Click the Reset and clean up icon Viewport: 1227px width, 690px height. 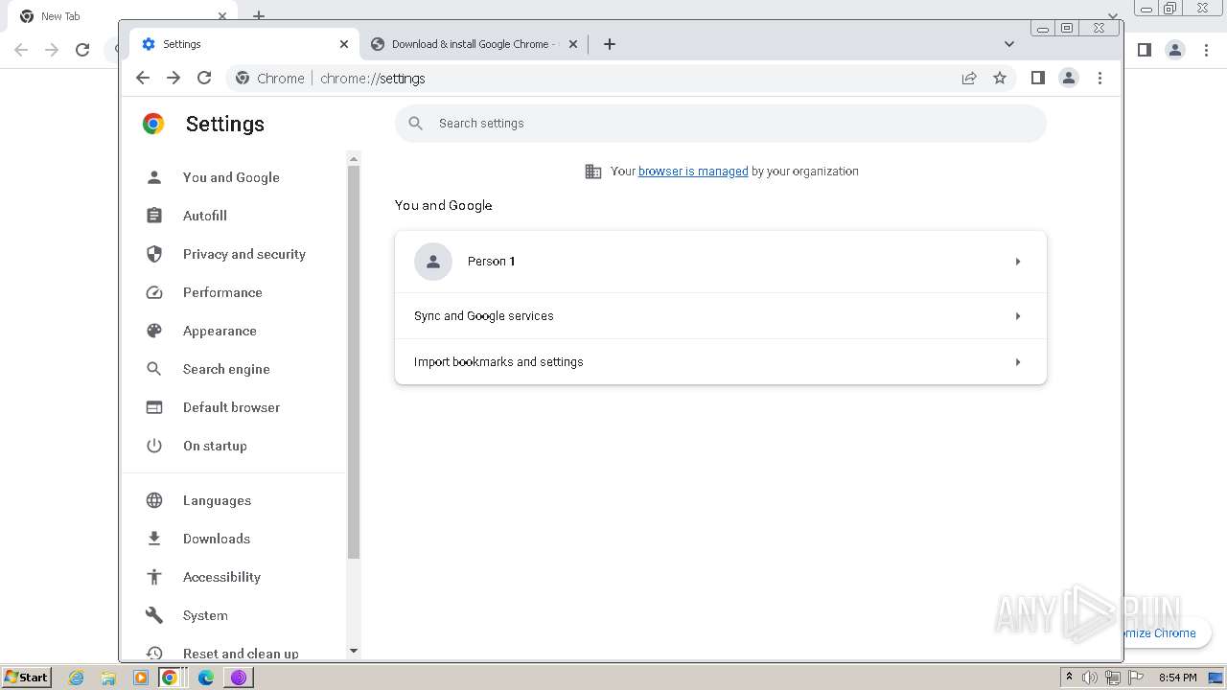click(x=153, y=654)
